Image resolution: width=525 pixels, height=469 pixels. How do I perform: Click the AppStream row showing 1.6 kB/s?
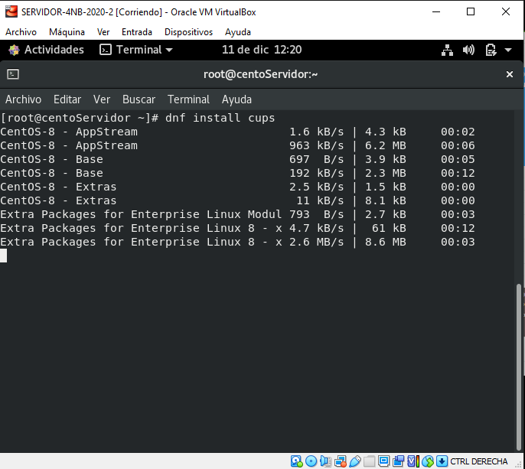237,132
